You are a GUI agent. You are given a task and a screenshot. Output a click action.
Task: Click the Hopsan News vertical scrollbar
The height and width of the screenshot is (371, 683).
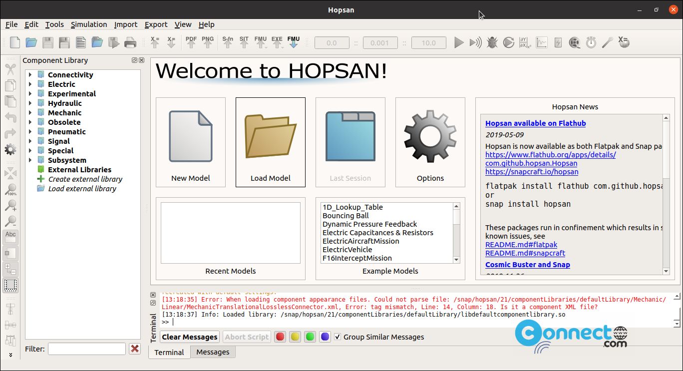coord(666,194)
